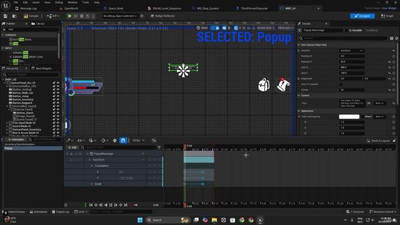Viewport: 400px width, 225px height.
Task: Click the record button in playback controls
Action: click(131, 205)
